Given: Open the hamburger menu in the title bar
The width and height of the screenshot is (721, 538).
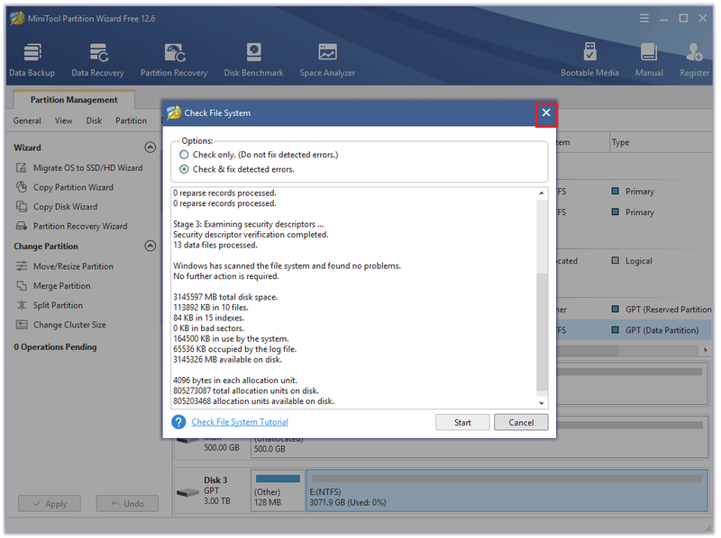Looking at the screenshot, I should 644,18.
